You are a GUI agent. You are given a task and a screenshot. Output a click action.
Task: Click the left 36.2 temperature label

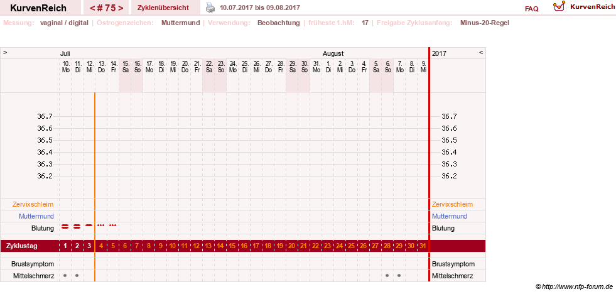pos(45,176)
